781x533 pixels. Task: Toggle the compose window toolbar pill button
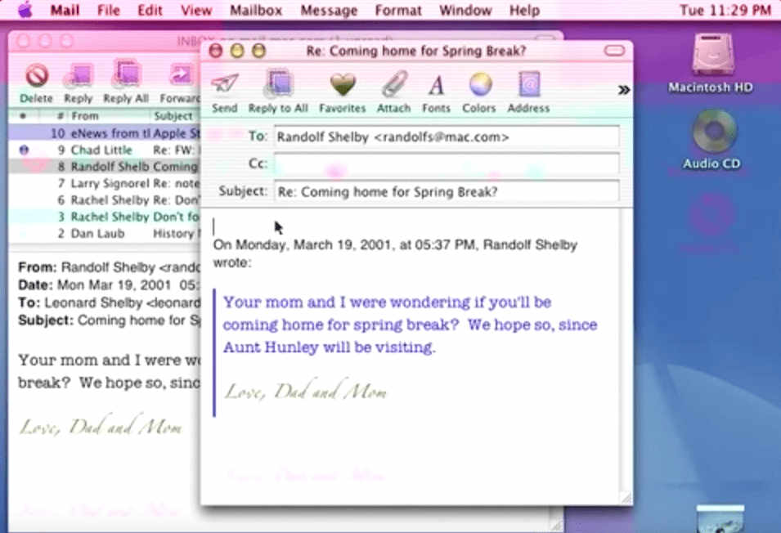coord(614,51)
